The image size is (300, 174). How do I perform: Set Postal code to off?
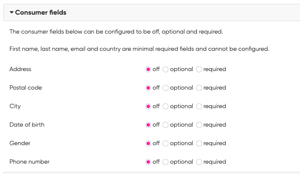pos(148,88)
